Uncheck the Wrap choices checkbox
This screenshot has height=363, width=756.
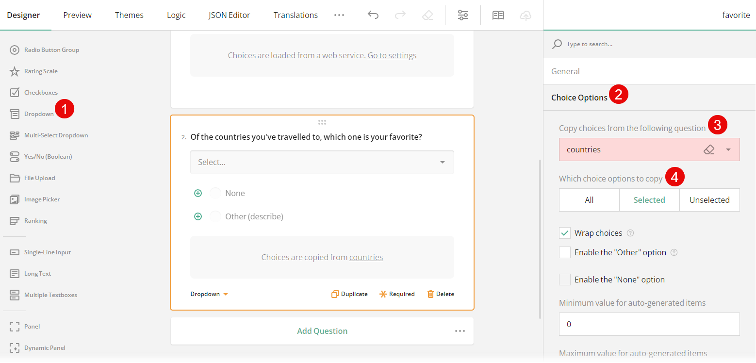(564, 233)
